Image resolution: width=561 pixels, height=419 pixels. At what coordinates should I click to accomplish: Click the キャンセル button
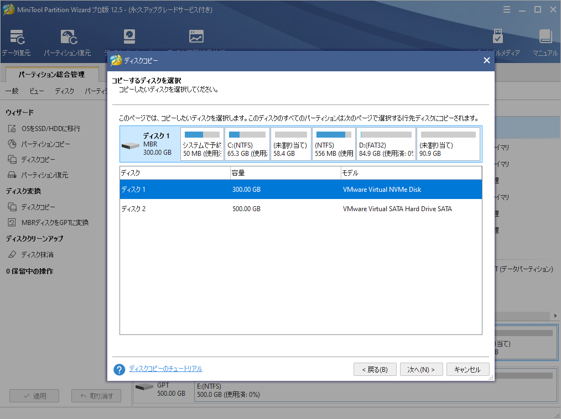click(468, 369)
